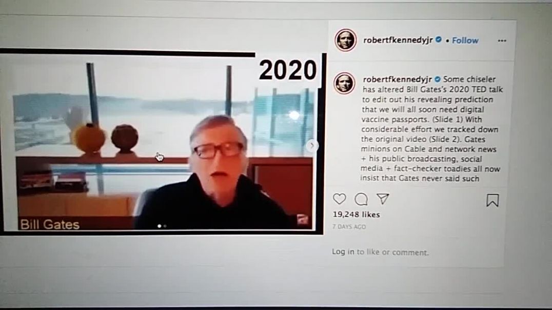This screenshot has width=552, height=310.
Task: Click the Bill Gates 2020 video slide
Action: [x=162, y=143]
